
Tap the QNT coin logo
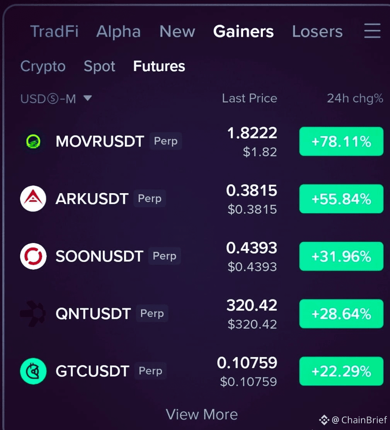[x=33, y=313]
